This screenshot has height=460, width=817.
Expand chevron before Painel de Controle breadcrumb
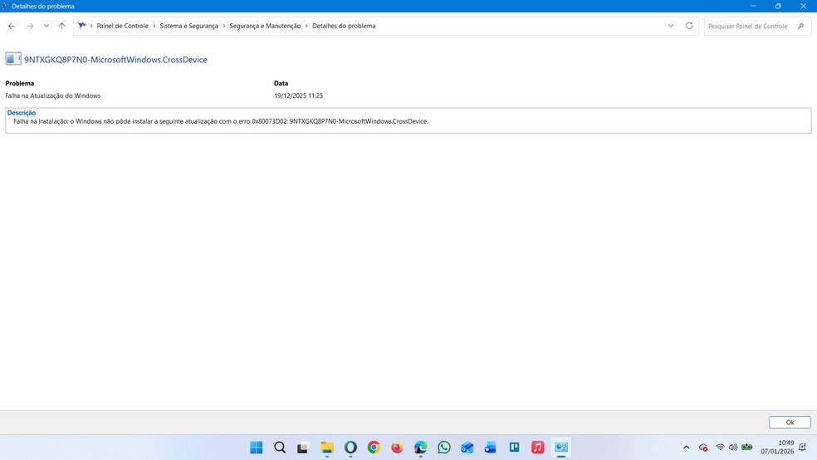tap(91, 26)
